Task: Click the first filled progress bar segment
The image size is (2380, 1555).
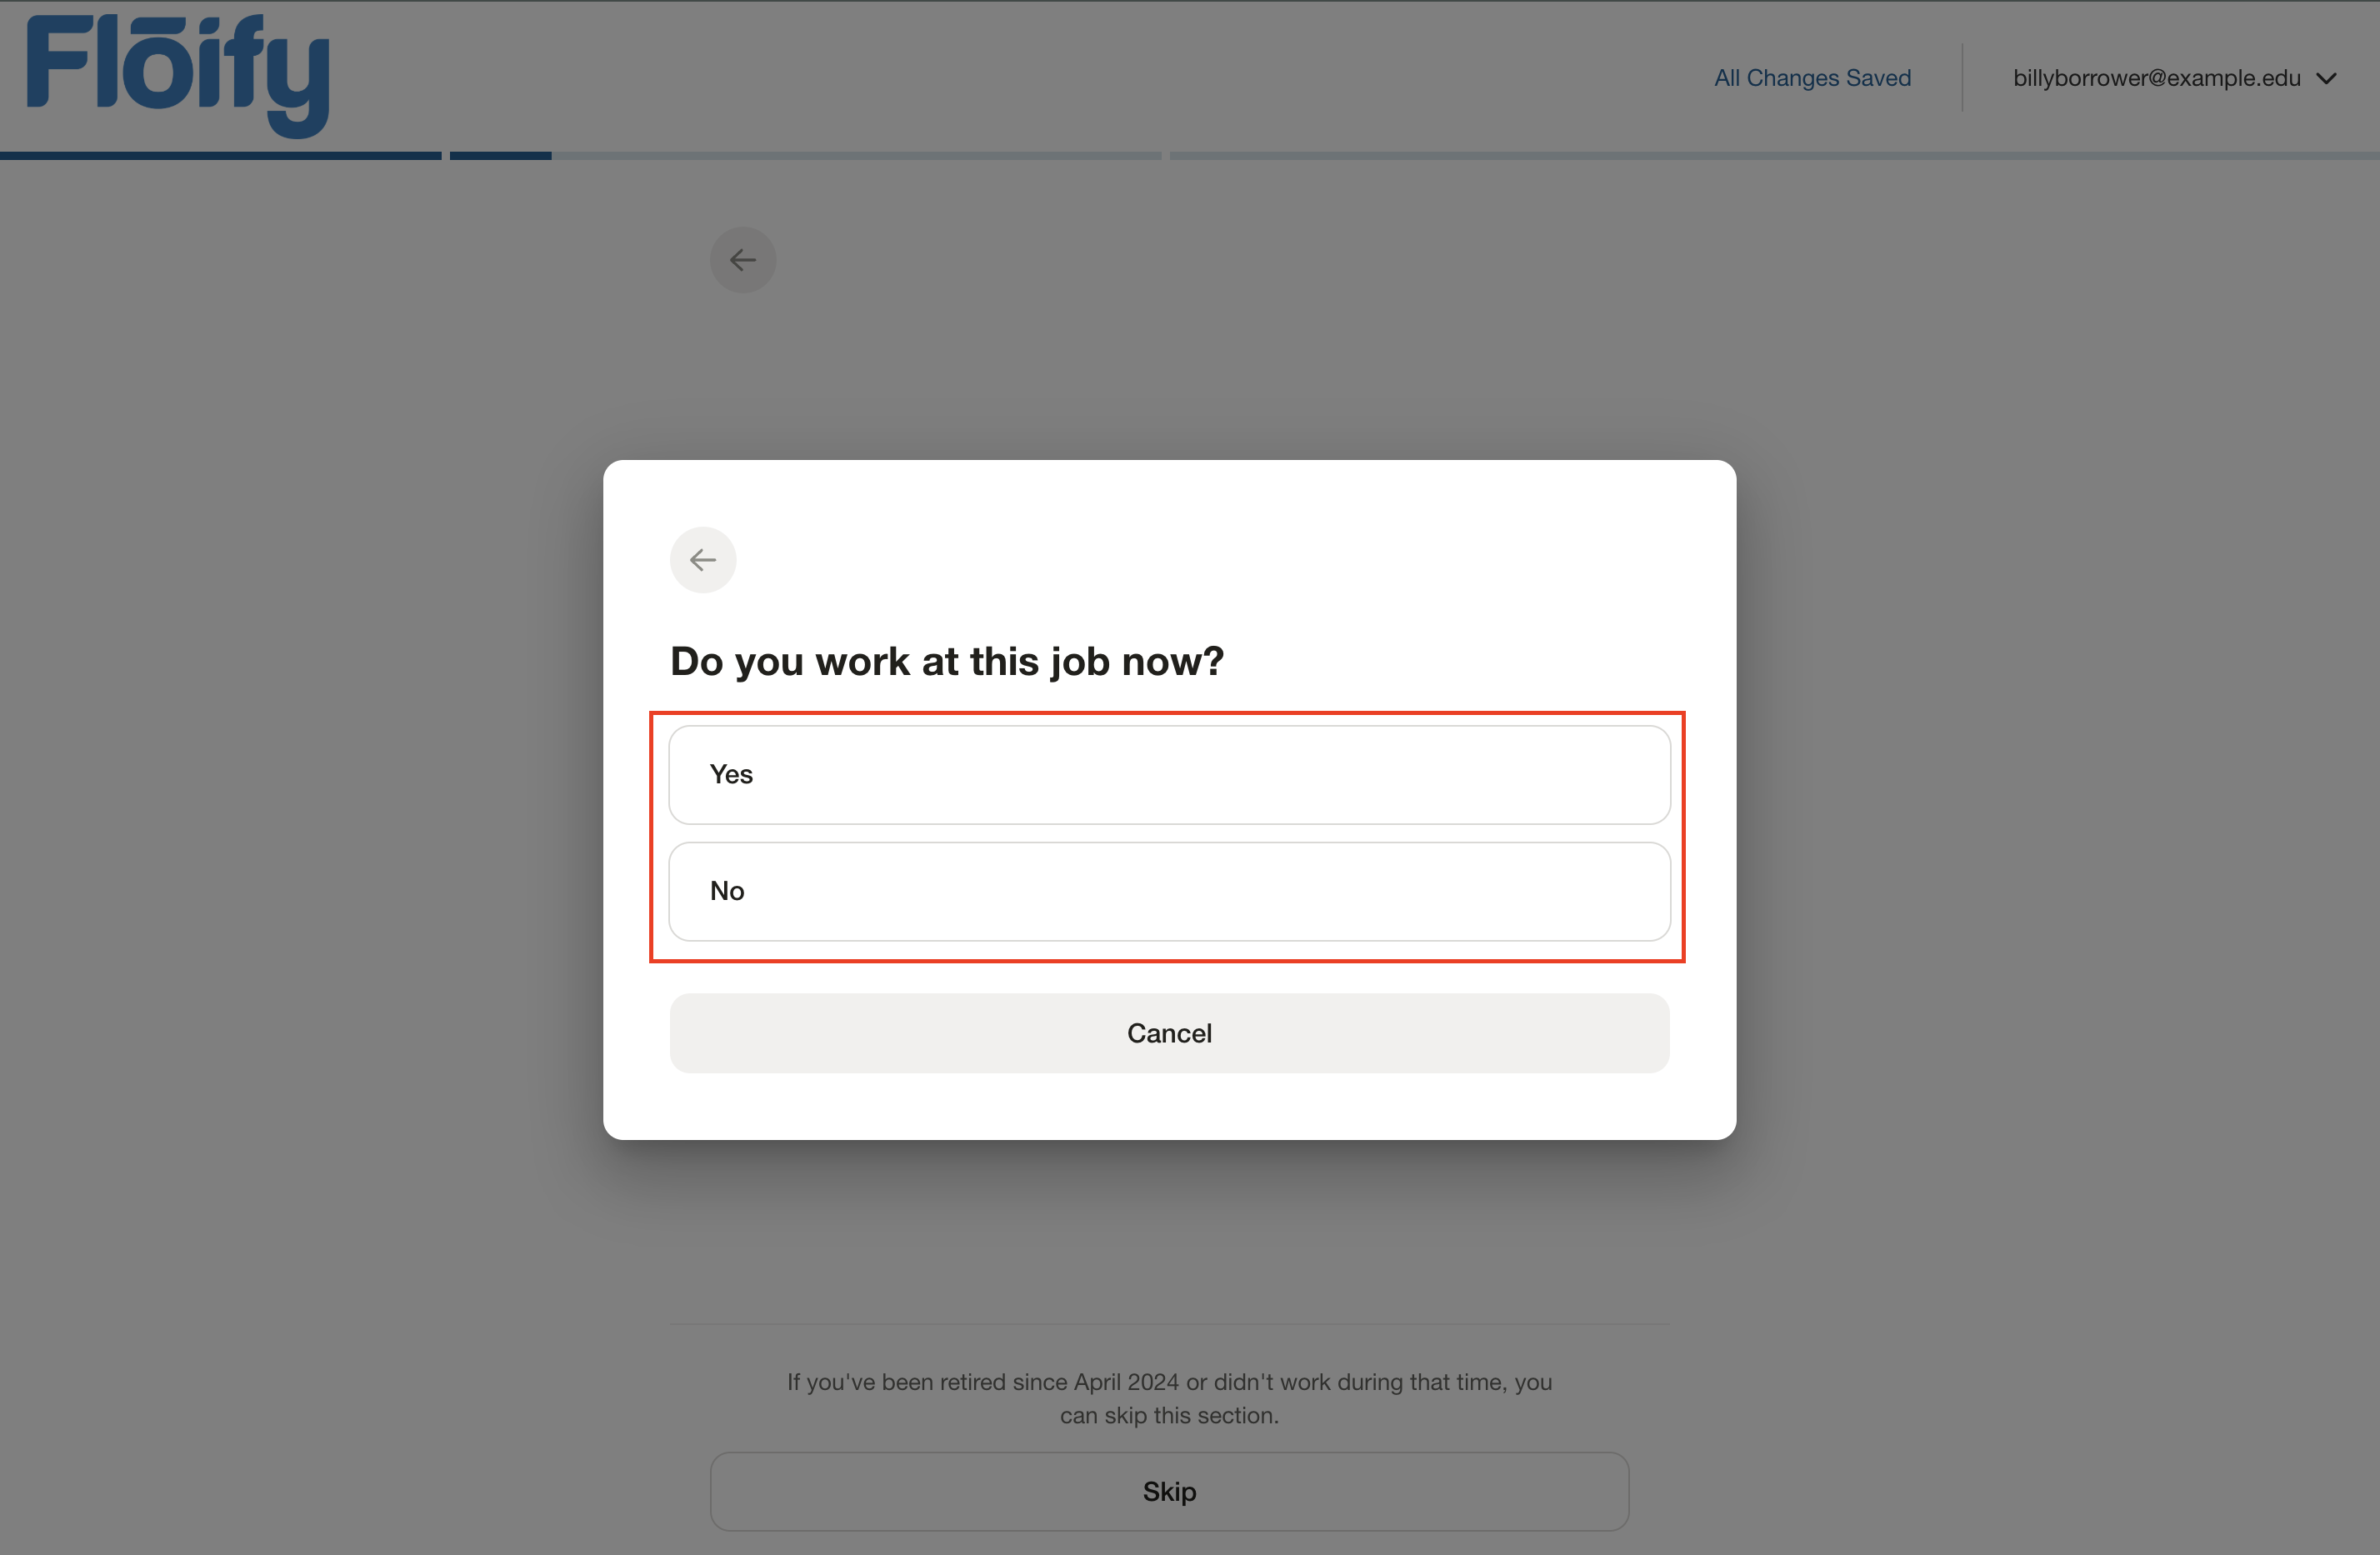Action: 220,156
